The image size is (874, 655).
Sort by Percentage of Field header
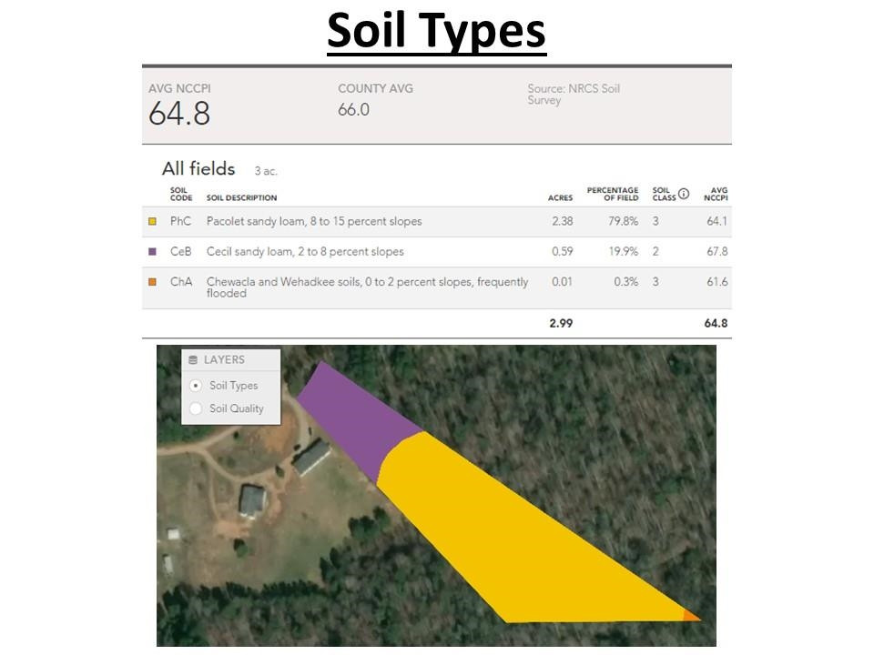pos(612,194)
